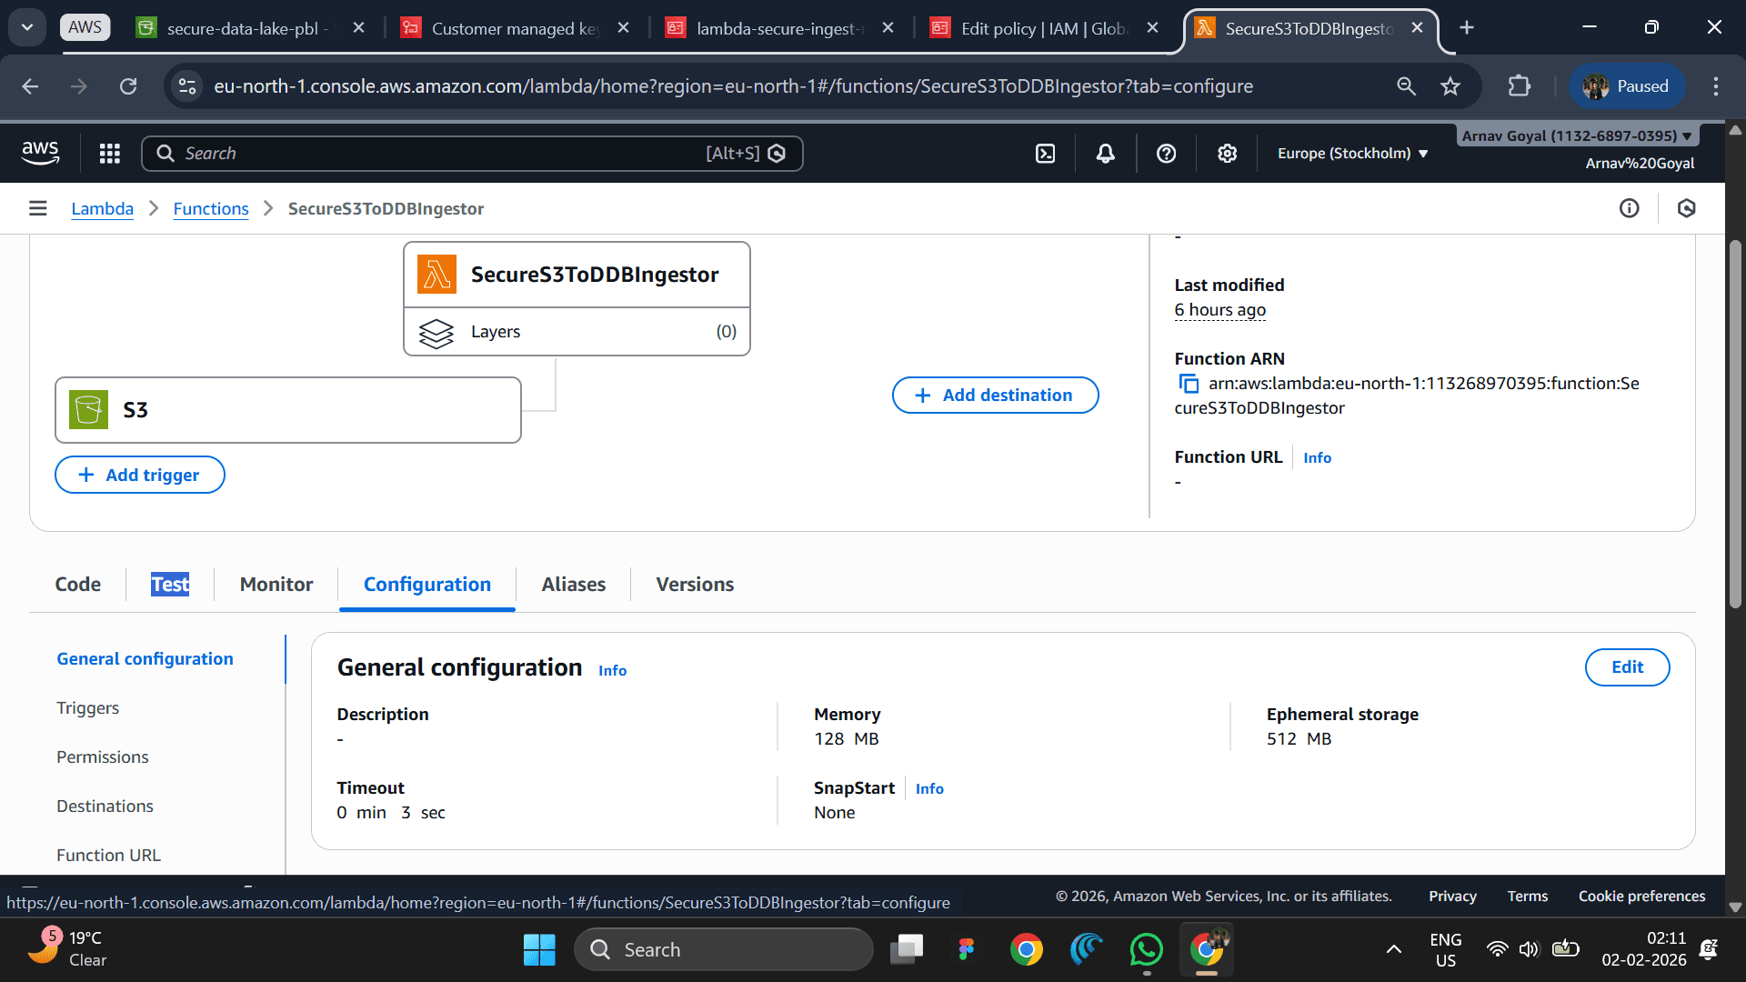Open the browser tab search dropdown

click(x=27, y=27)
